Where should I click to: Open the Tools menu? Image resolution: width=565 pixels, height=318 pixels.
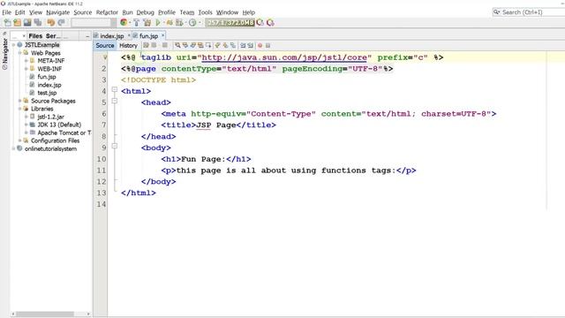(x=205, y=12)
